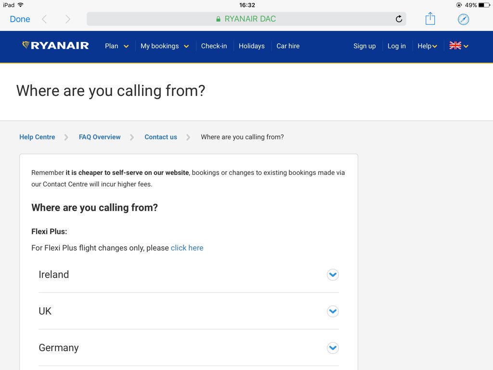Tap the rotation lock status icon
This screenshot has width=493, height=370.
point(459,5)
